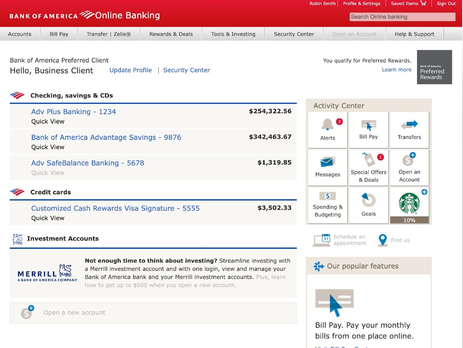Click the Bank of America flag logo in header
This screenshot has width=463, height=348.
click(87, 14)
